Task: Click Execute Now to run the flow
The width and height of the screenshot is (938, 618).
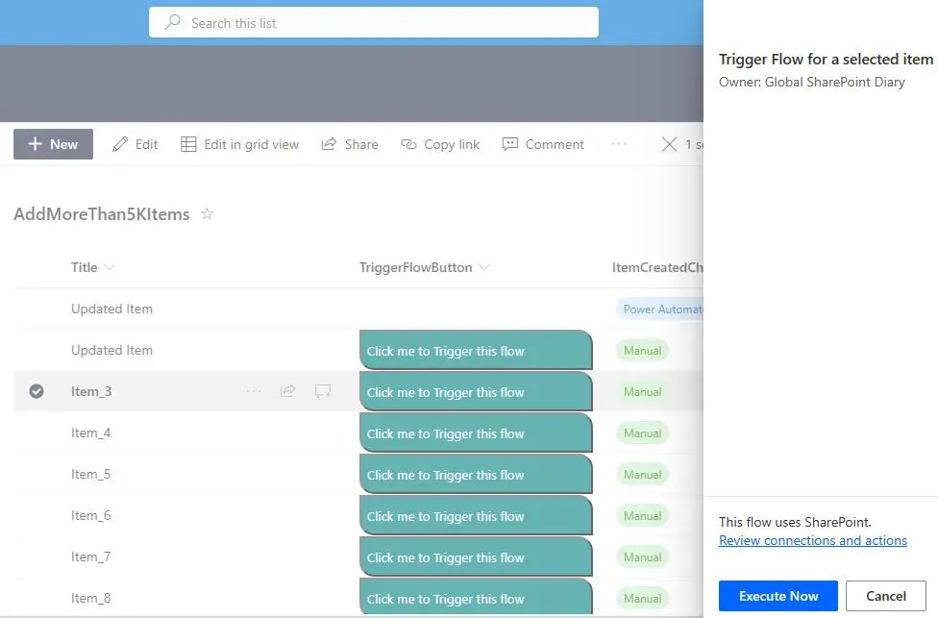Action: click(x=777, y=596)
